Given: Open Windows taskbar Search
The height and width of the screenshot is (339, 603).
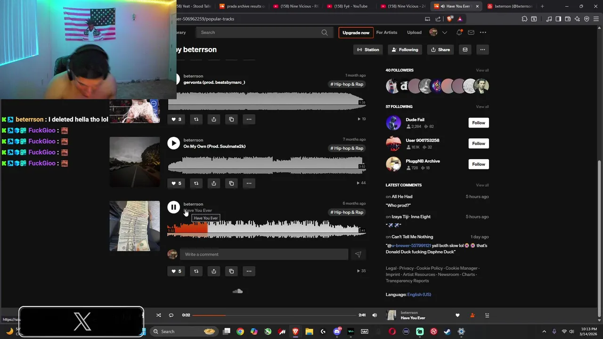Looking at the screenshot, I should click(x=184, y=331).
